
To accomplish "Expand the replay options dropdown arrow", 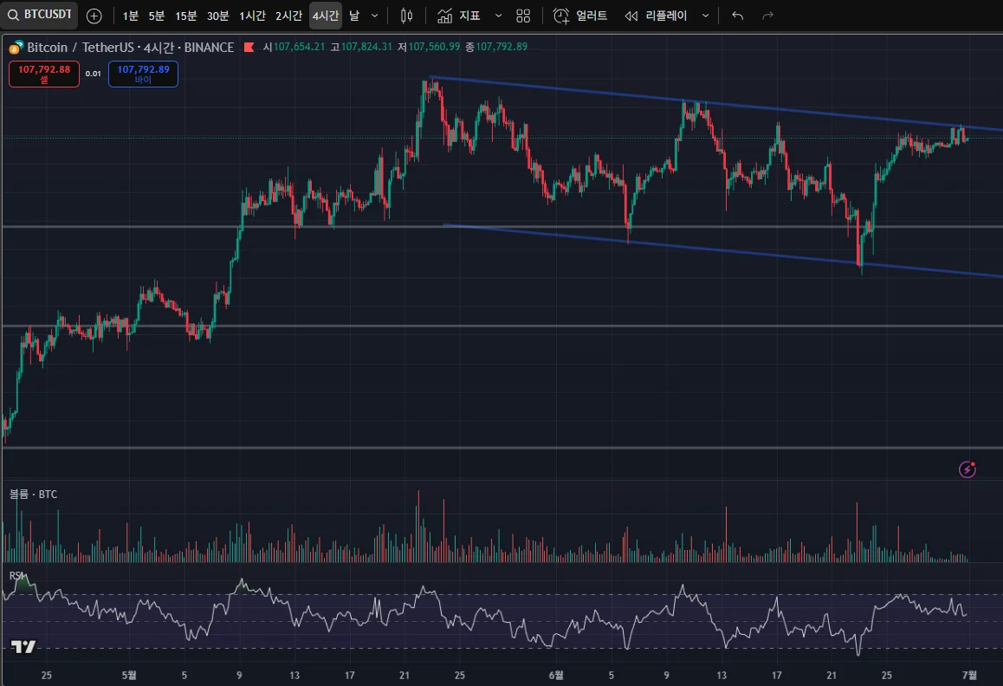I will [x=705, y=16].
